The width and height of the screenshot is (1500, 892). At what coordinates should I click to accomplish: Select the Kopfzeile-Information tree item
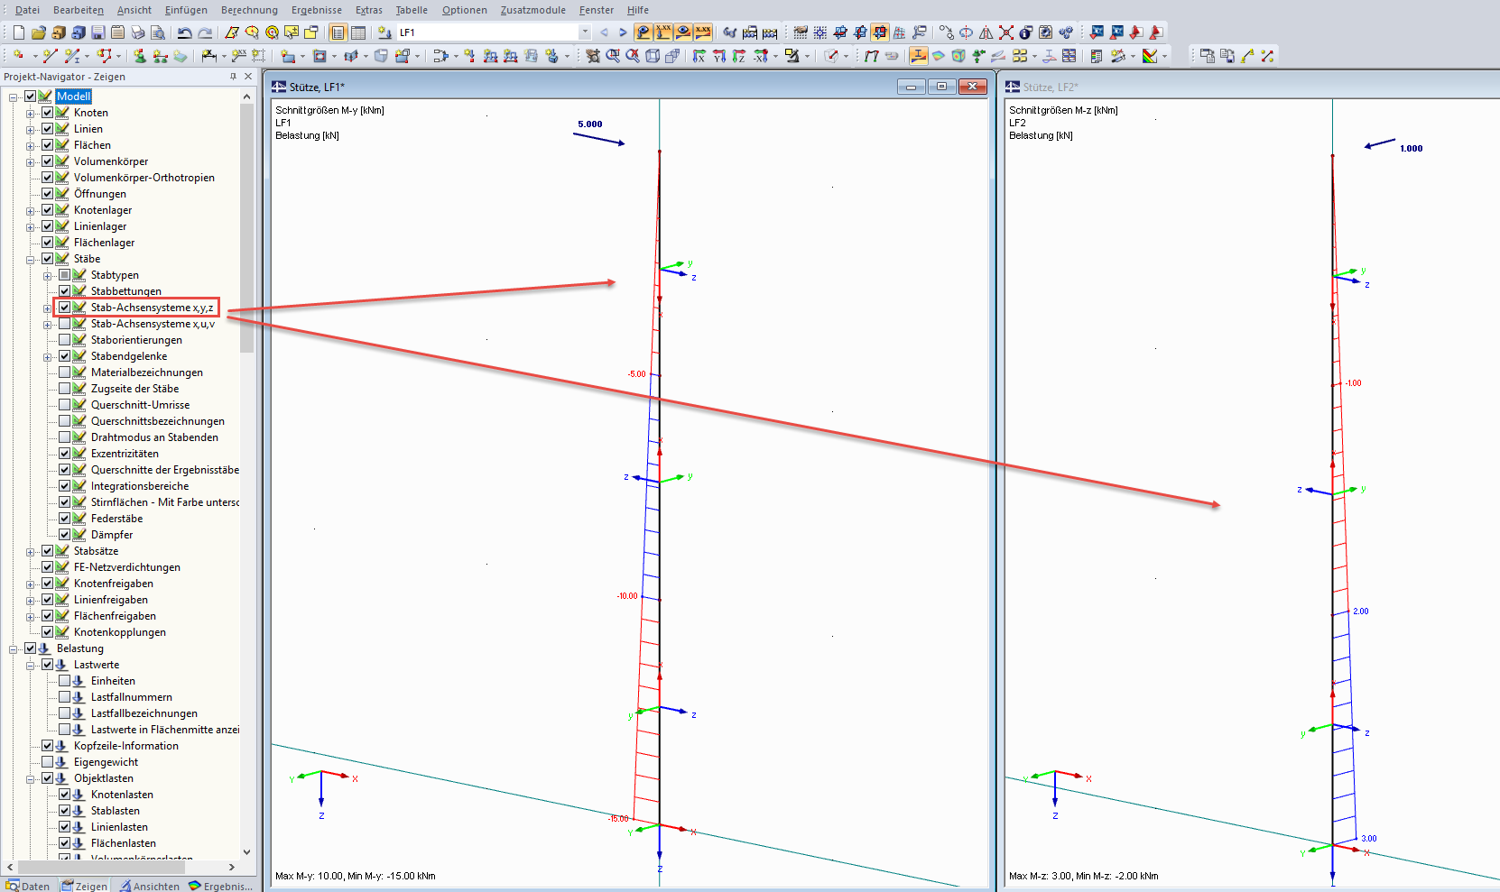[x=125, y=746]
